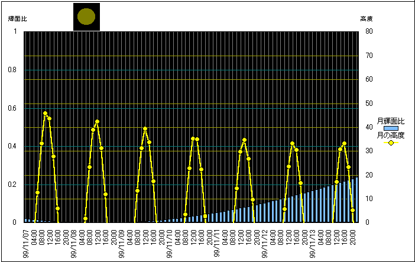Click the 月輝面比 legend text
The height and width of the screenshot is (262, 415).
click(390, 121)
